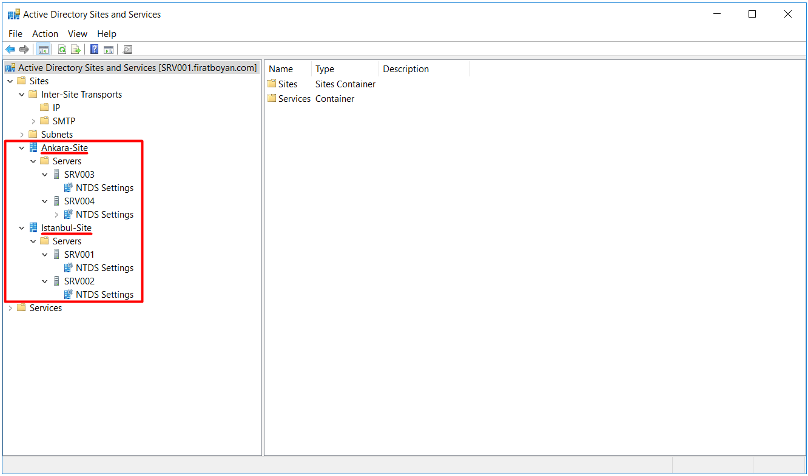Expand the SMTP node
This screenshot has height=476, width=808.
[x=33, y=121]
